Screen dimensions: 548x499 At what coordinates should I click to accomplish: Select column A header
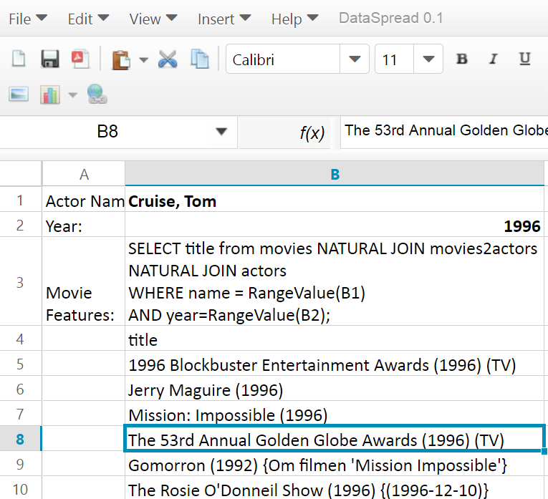84,174
